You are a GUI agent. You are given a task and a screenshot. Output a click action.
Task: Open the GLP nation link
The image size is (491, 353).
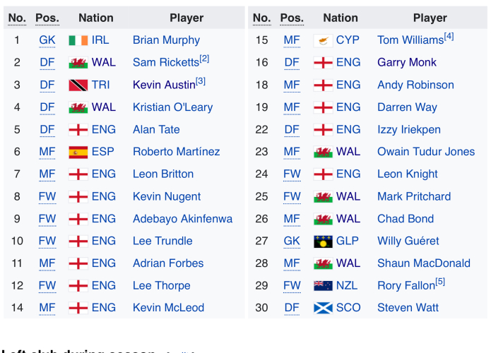[x=348, y=241]
